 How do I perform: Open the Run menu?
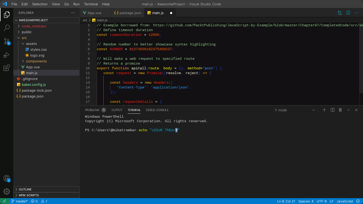click(77, 4)
